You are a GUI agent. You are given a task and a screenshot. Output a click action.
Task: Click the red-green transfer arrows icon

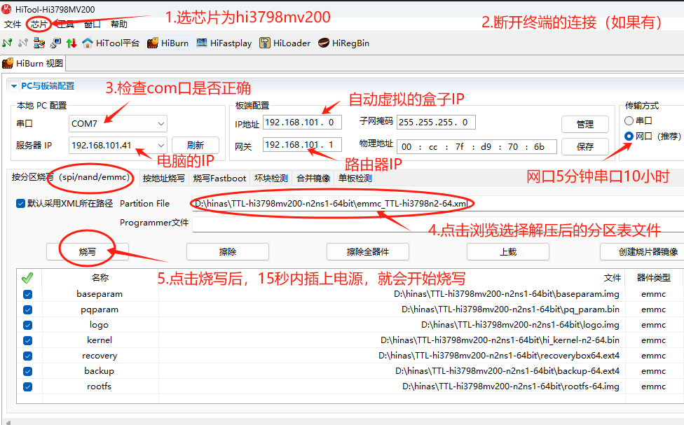pos(71,43)
